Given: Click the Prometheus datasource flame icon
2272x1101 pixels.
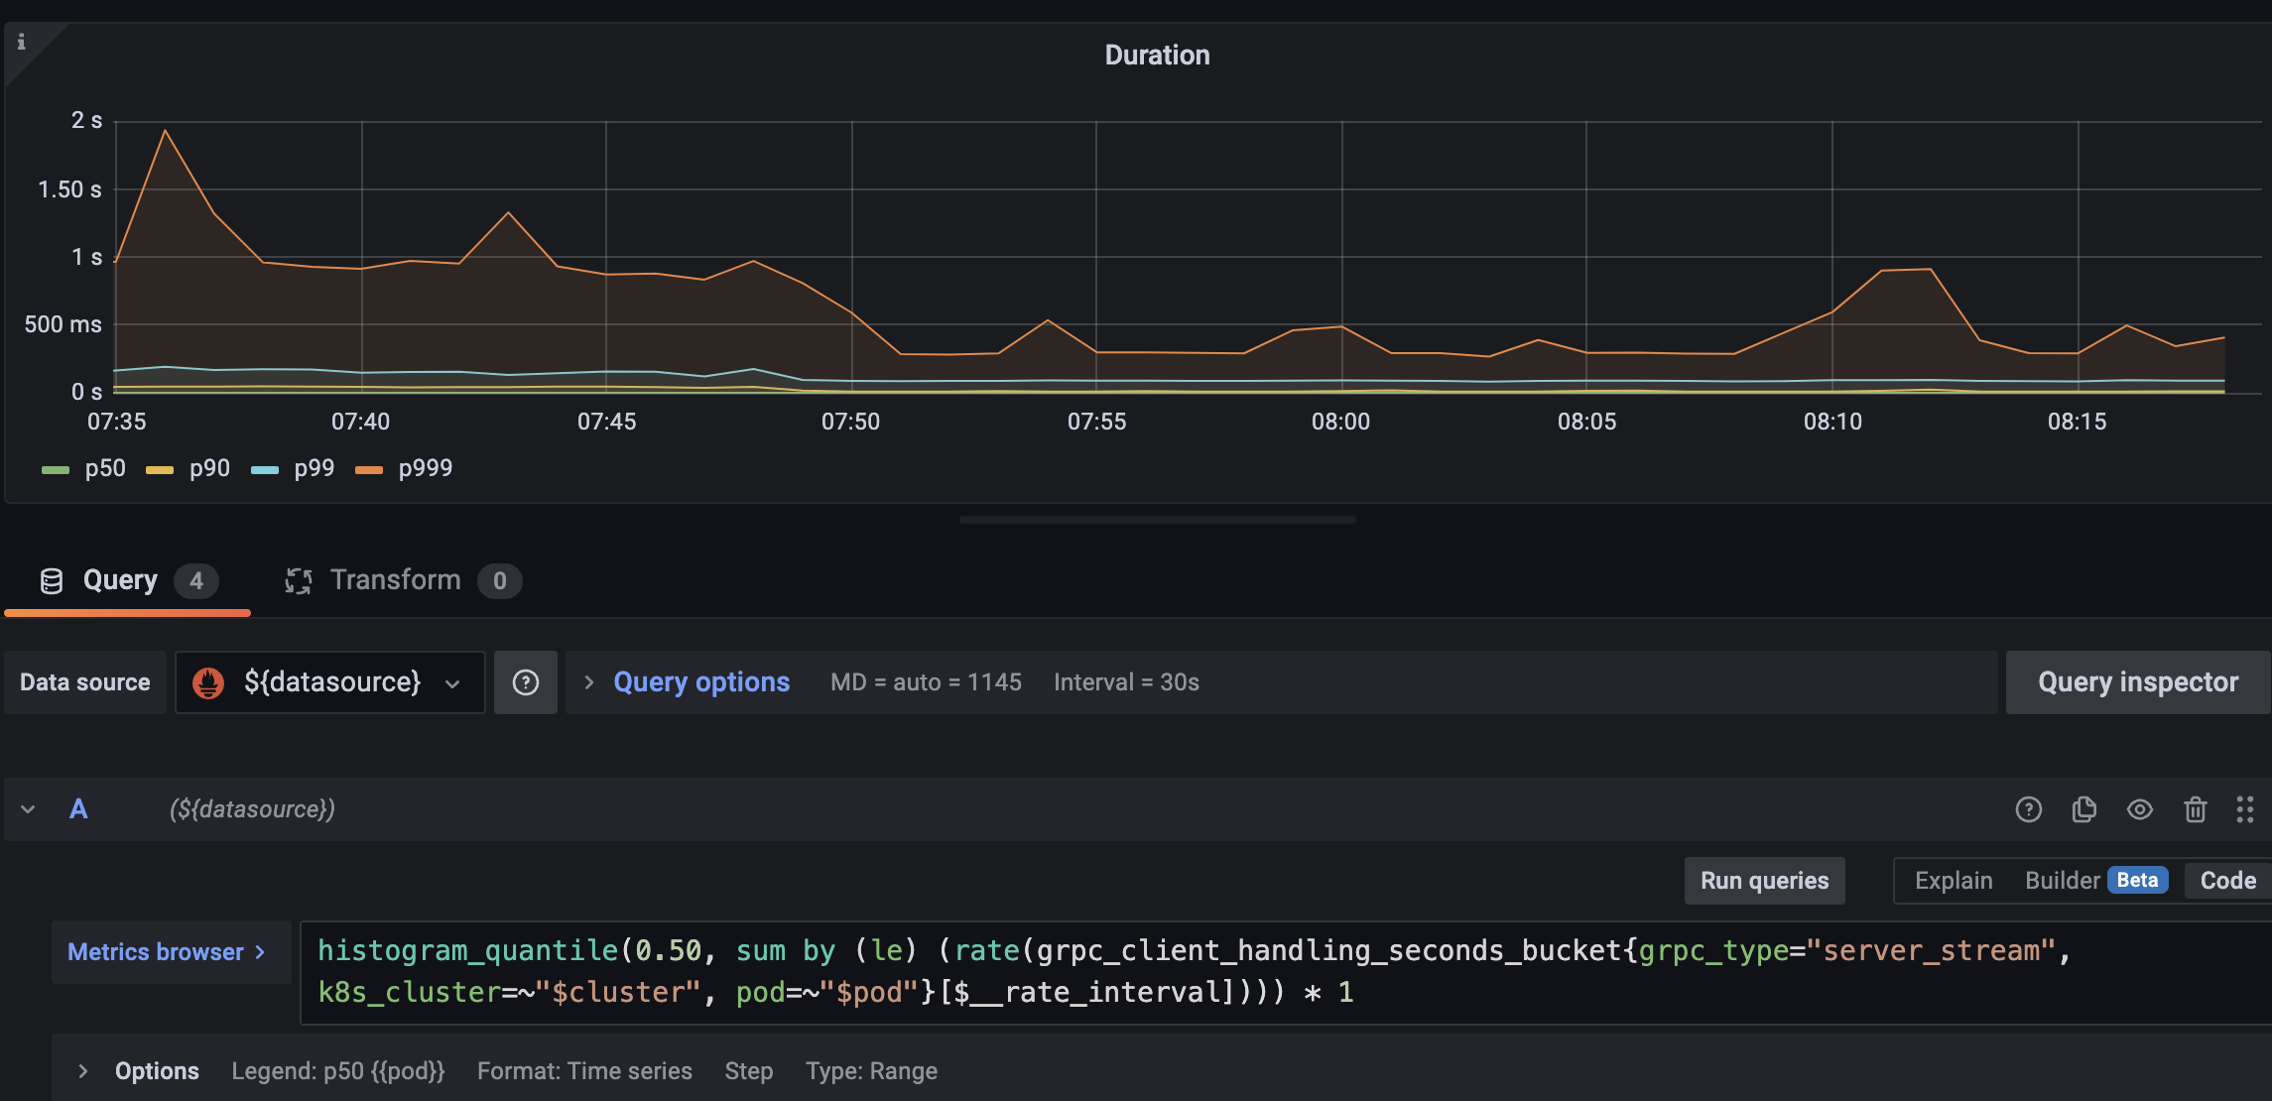Looking at the screenshot, I should 208,682.
